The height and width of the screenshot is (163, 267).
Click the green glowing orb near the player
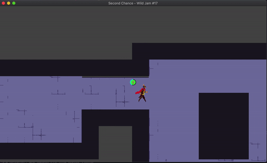coord(133,82)
